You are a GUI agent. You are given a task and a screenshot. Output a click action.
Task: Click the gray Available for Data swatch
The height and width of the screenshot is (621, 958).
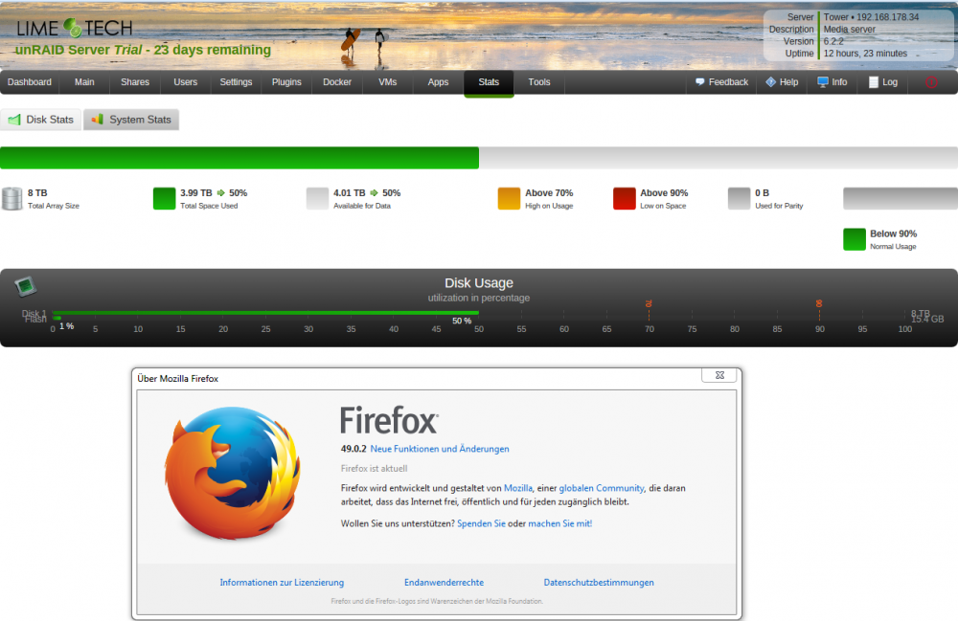(x=317, y=199)
